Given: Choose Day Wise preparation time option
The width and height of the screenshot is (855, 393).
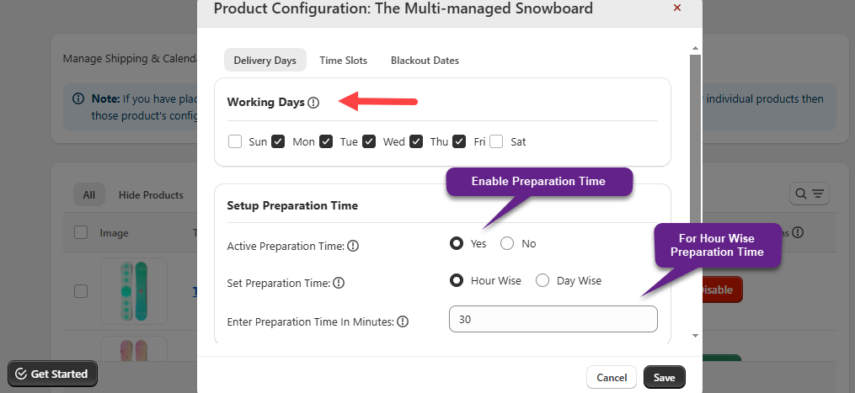Looking at the screenshot, I should (542, 280).
